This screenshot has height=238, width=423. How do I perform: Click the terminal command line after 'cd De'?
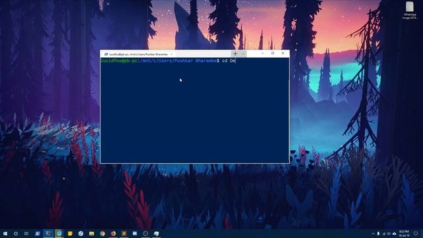(x=237, y=61)
